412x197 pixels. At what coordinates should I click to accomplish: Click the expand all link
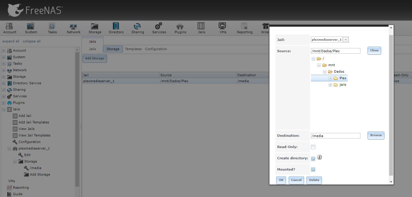11,41
